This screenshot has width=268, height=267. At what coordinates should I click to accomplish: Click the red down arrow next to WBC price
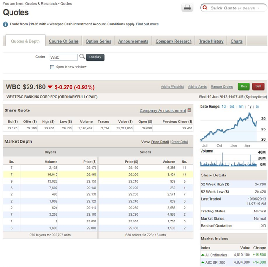tap(50, 87)
